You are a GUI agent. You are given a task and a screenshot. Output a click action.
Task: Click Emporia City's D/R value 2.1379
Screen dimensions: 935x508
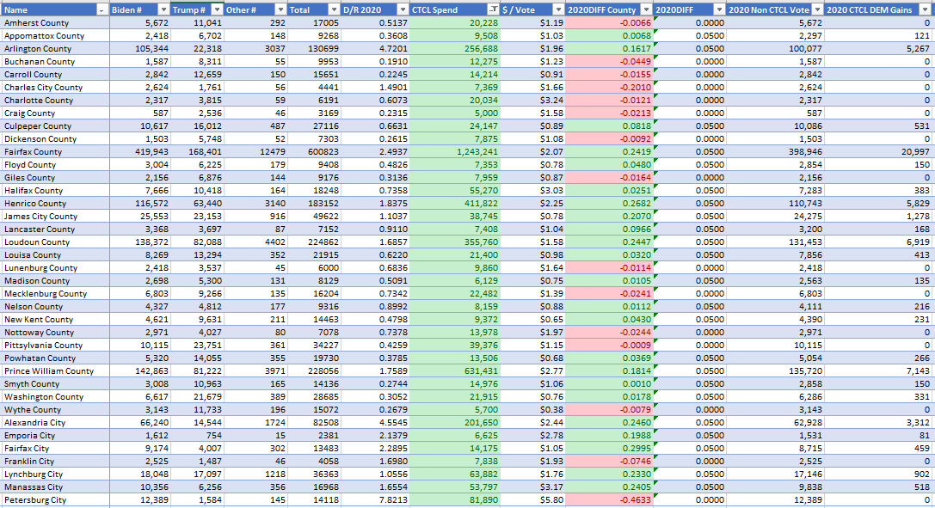(x=375, y=436)
